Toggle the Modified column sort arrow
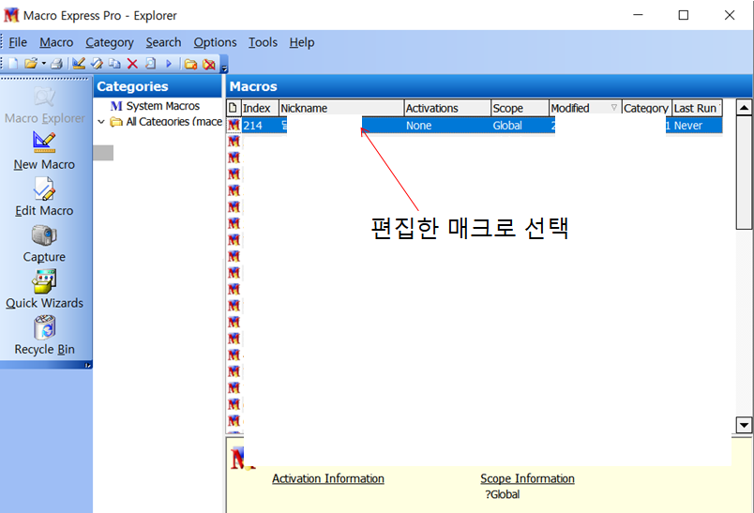 click(613, 108)
